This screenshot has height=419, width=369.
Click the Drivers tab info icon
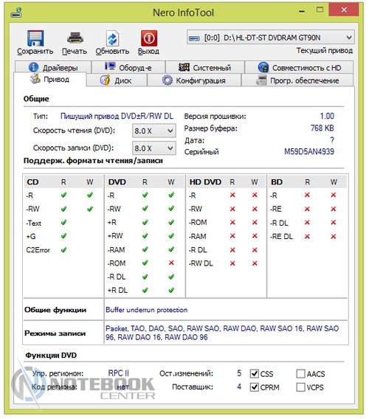click(33, 67)
